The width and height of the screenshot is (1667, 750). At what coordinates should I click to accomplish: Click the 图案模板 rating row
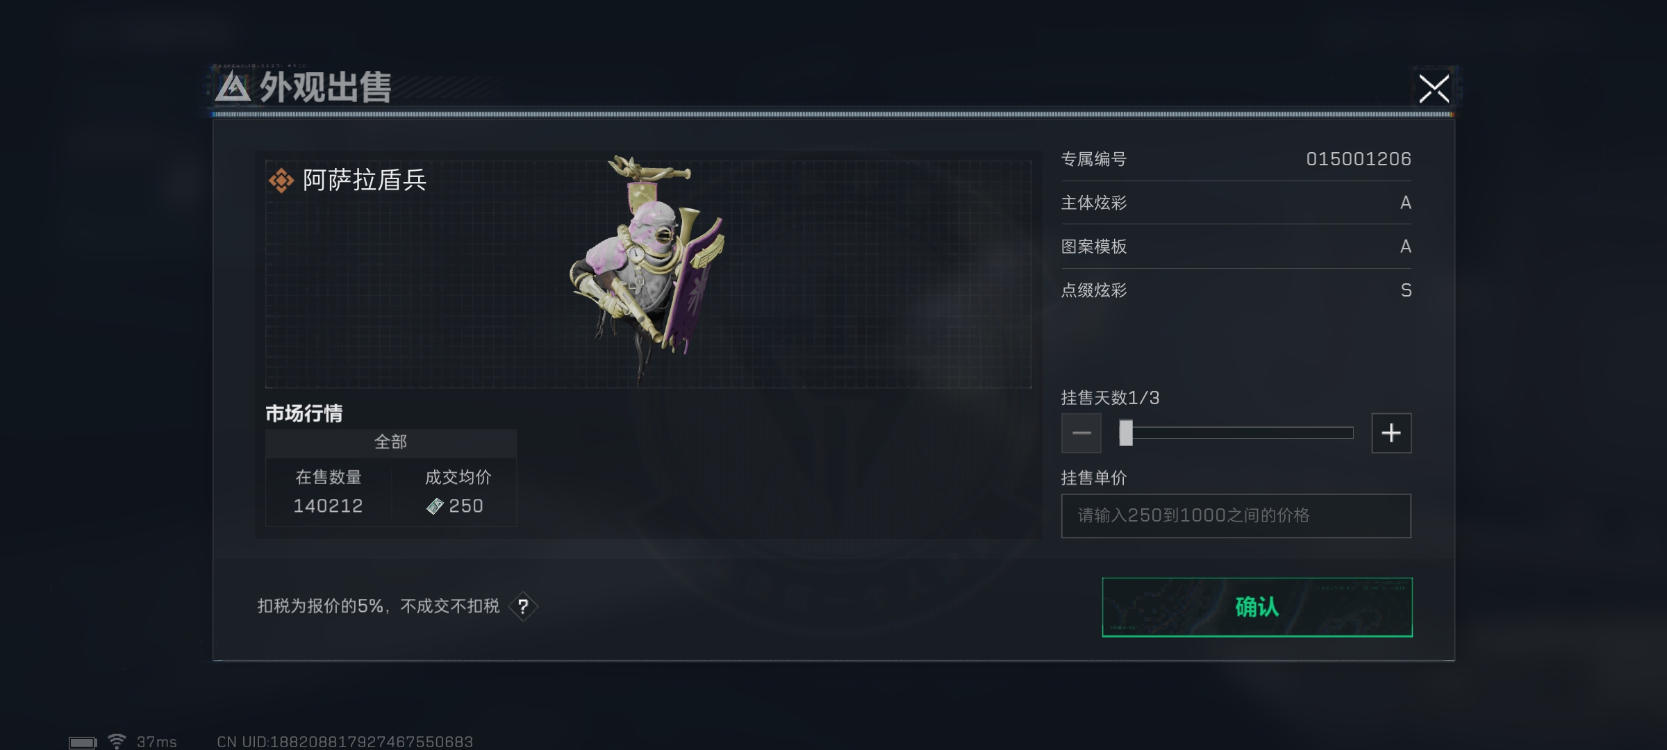coord(1236,247)
